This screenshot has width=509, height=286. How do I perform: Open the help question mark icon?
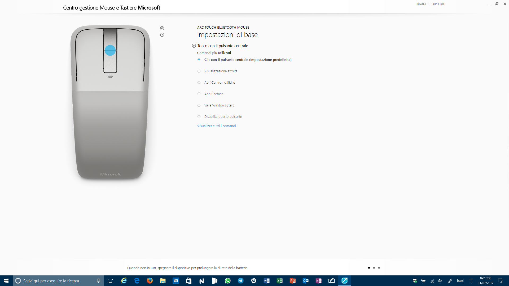(162, 35)
